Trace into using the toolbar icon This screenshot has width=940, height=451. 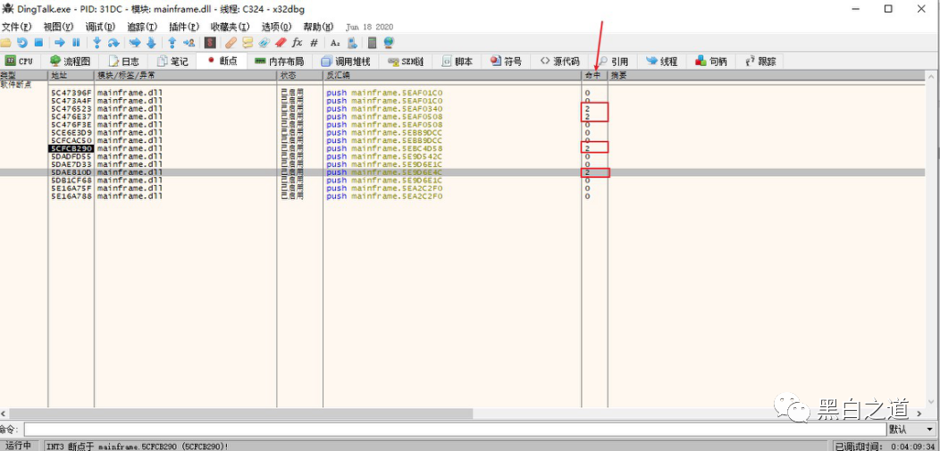pyautogui.click(x=135, y=43)
